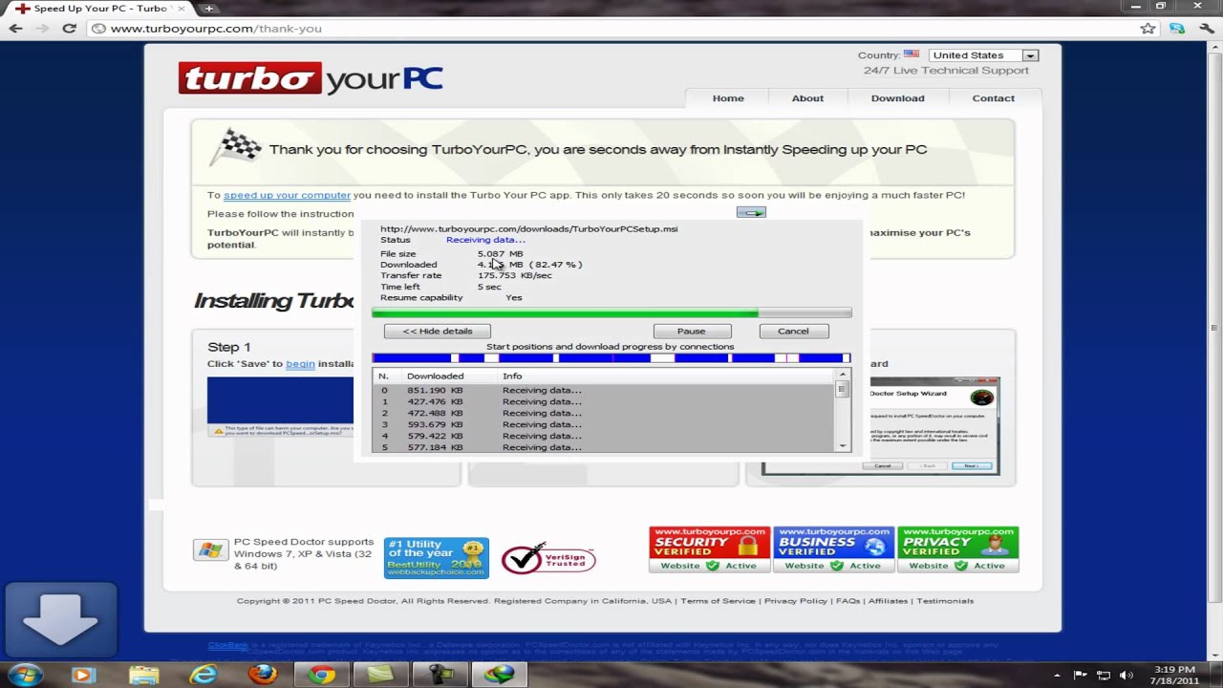1223x688 pixels.
Task: Click the 'begin' link in Step 1
Action: click(300, 364)
